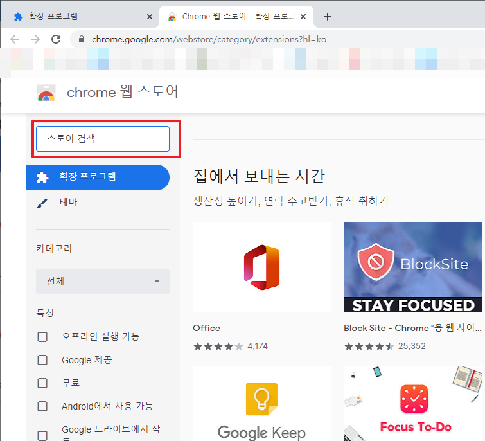Click the puzzle piece extensions icon

tap(42, 177)
